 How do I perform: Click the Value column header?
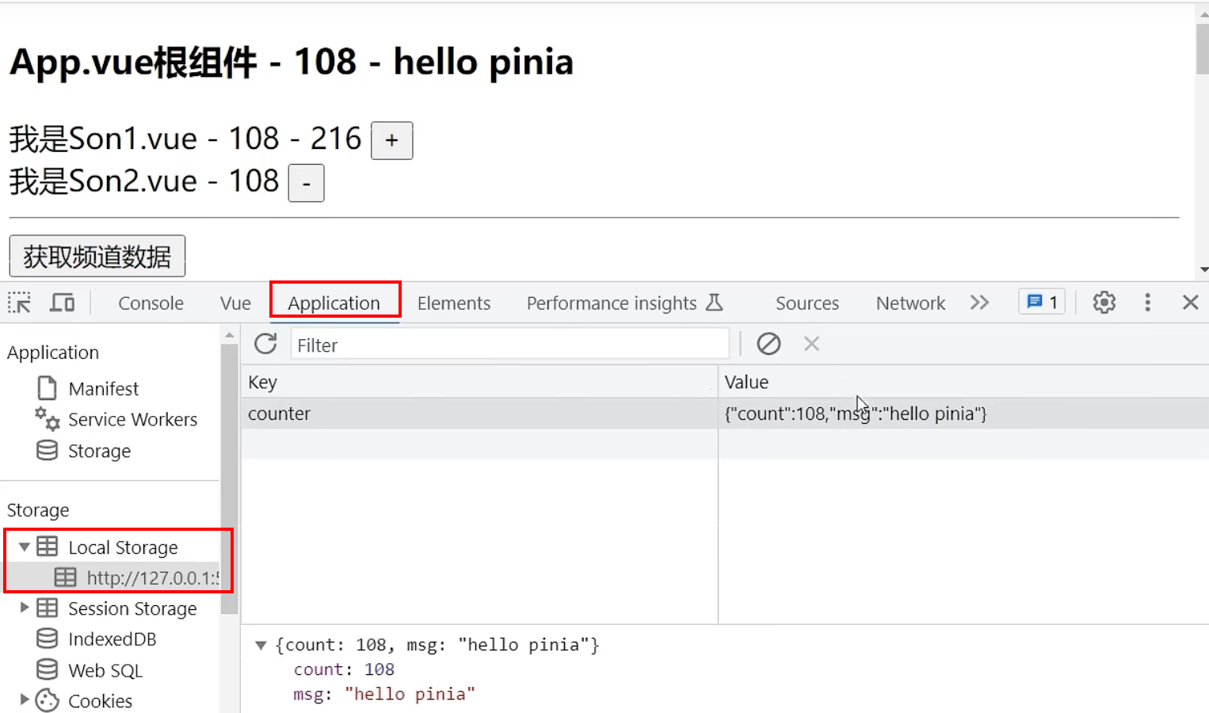963,382
